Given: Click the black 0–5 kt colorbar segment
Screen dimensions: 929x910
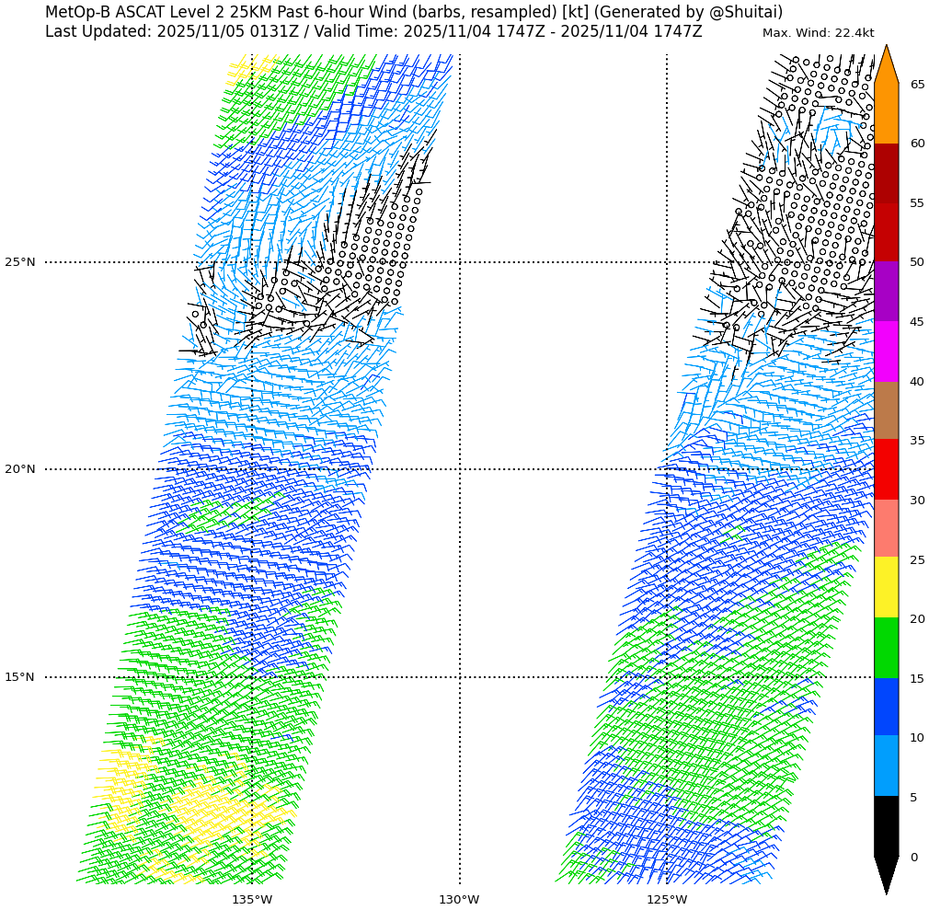Looking at the screenshot, I should 886,826.
